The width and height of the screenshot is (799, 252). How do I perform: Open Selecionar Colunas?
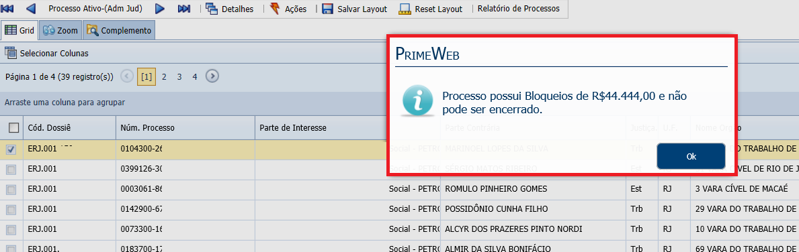(46, 53)
